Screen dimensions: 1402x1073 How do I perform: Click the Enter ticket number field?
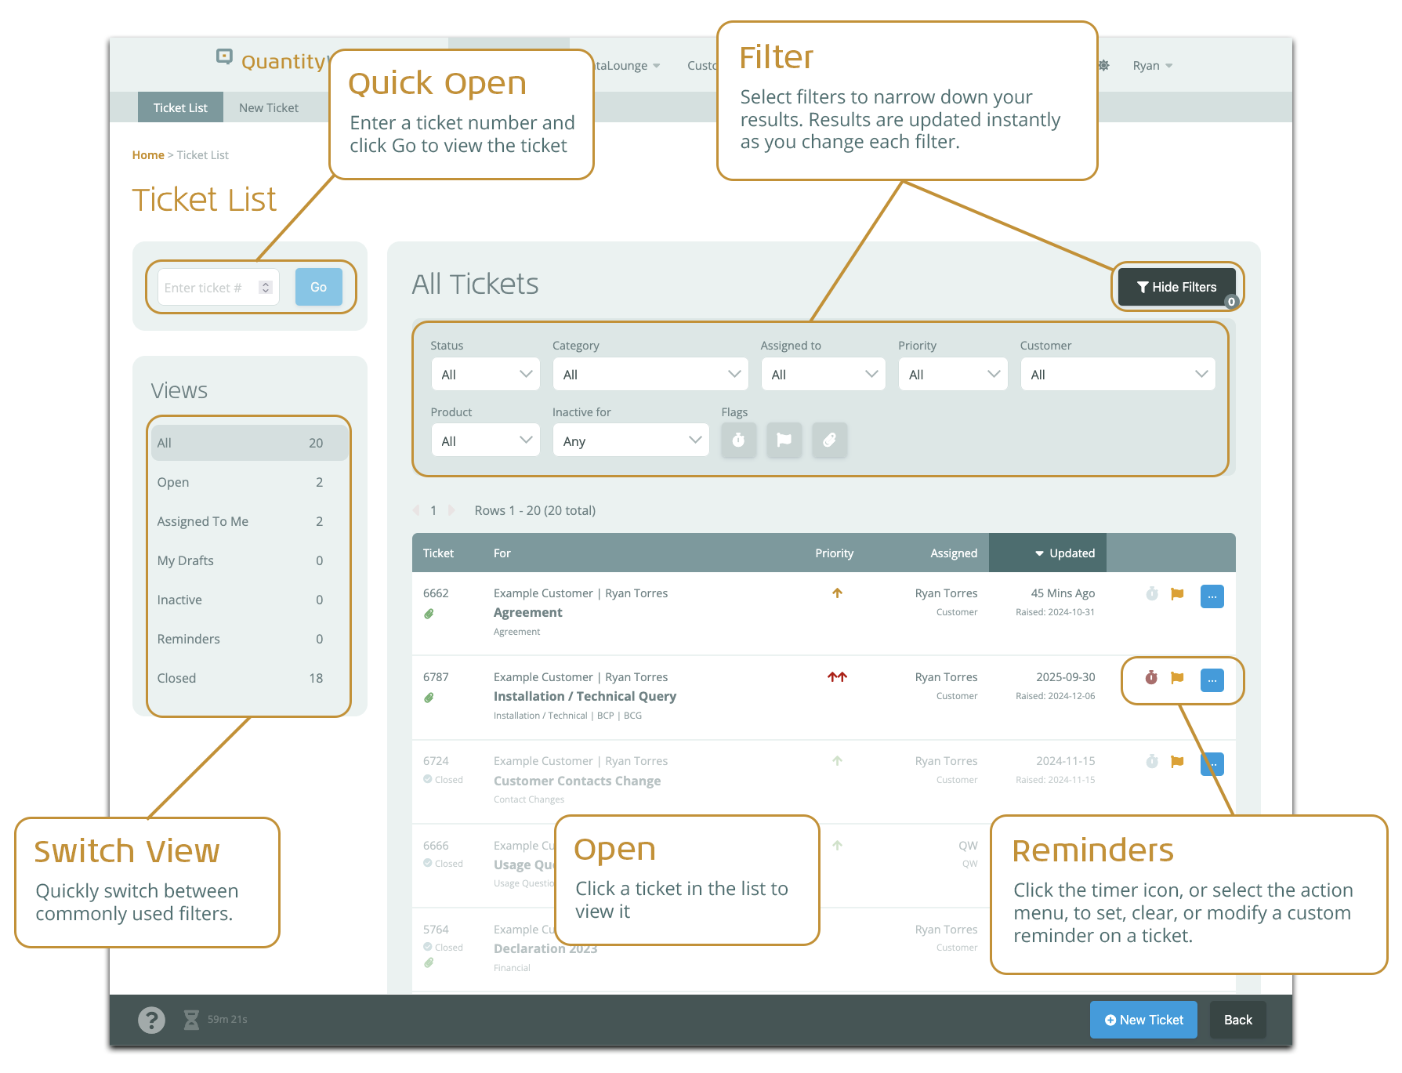point(209,288)
